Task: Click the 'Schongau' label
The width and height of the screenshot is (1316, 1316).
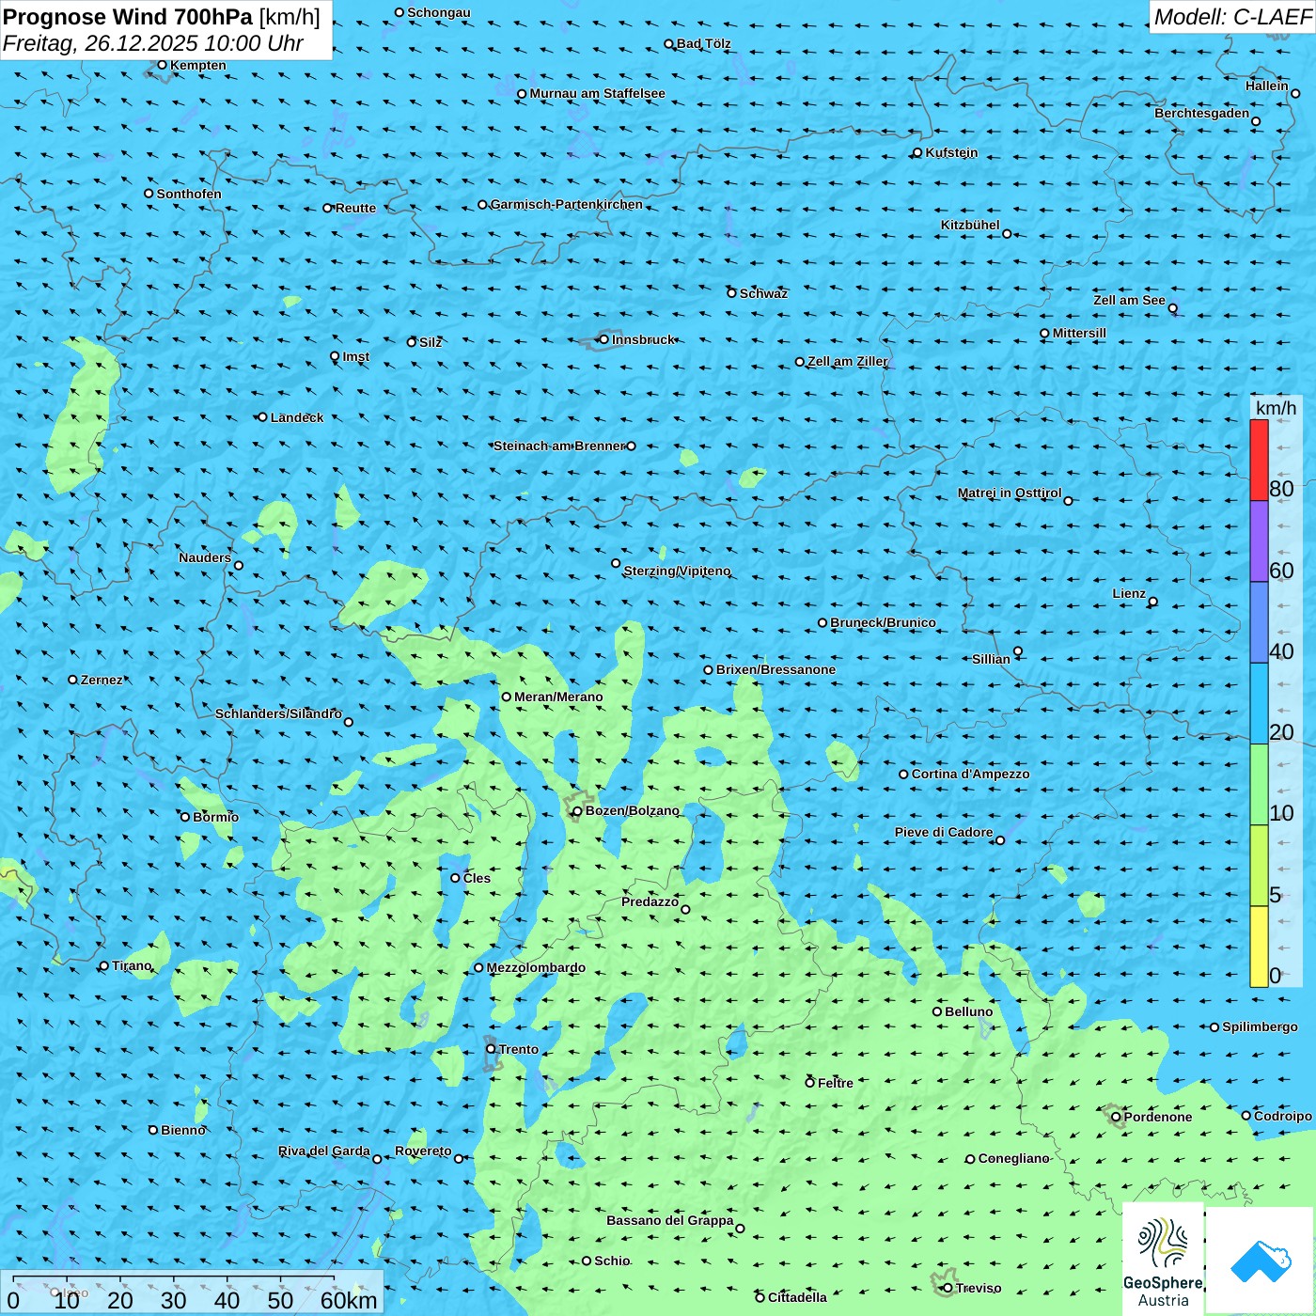Action: click(x=439, y=12)
